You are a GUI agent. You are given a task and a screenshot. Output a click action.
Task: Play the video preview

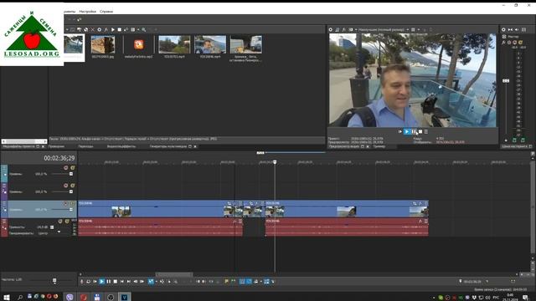407,131
